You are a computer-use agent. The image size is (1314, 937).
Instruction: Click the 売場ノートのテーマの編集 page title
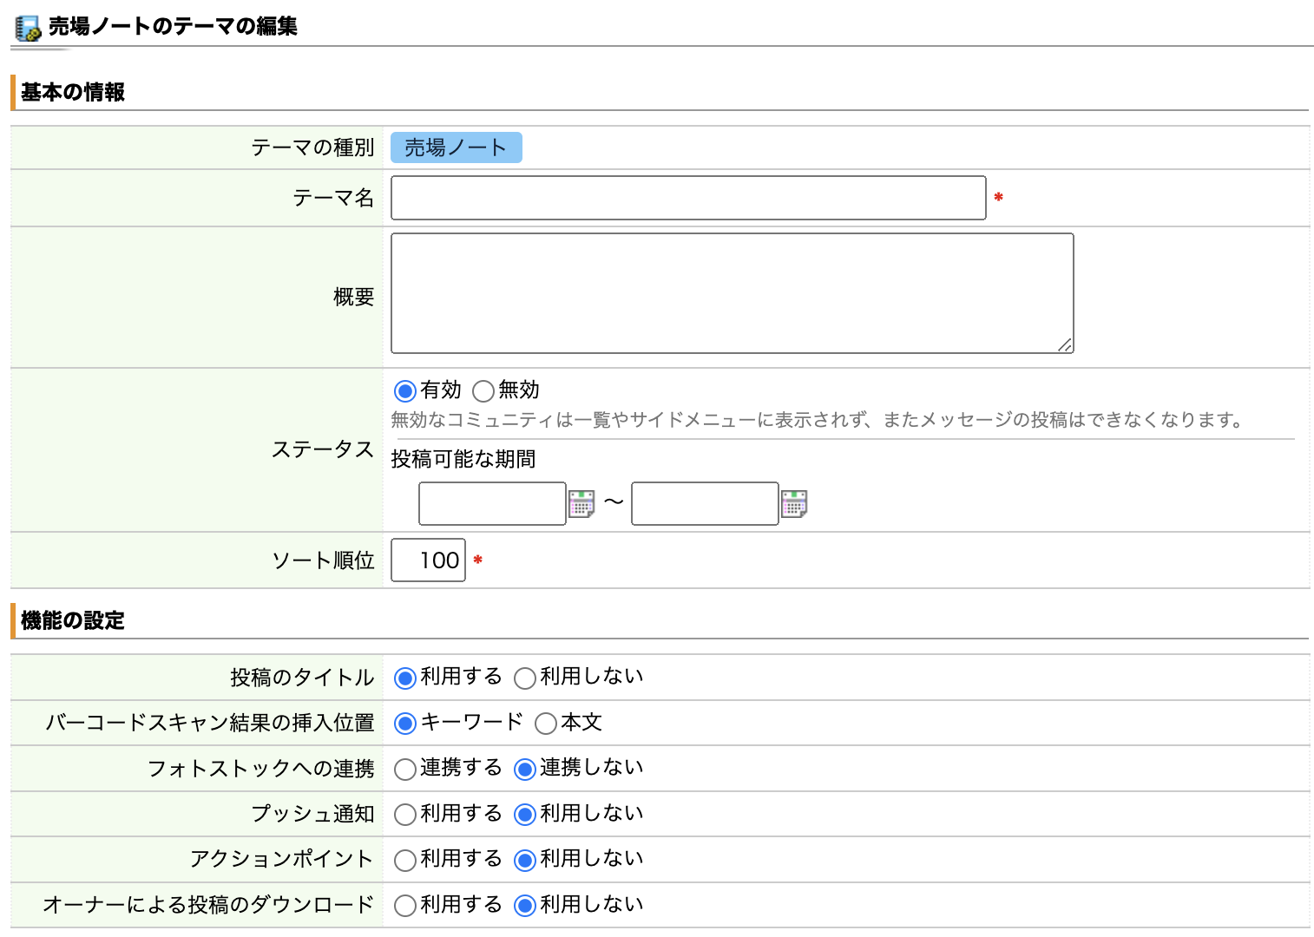(173, 27)
